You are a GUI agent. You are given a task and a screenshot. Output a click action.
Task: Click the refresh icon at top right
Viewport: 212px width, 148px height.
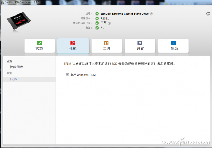coord(208,14)
